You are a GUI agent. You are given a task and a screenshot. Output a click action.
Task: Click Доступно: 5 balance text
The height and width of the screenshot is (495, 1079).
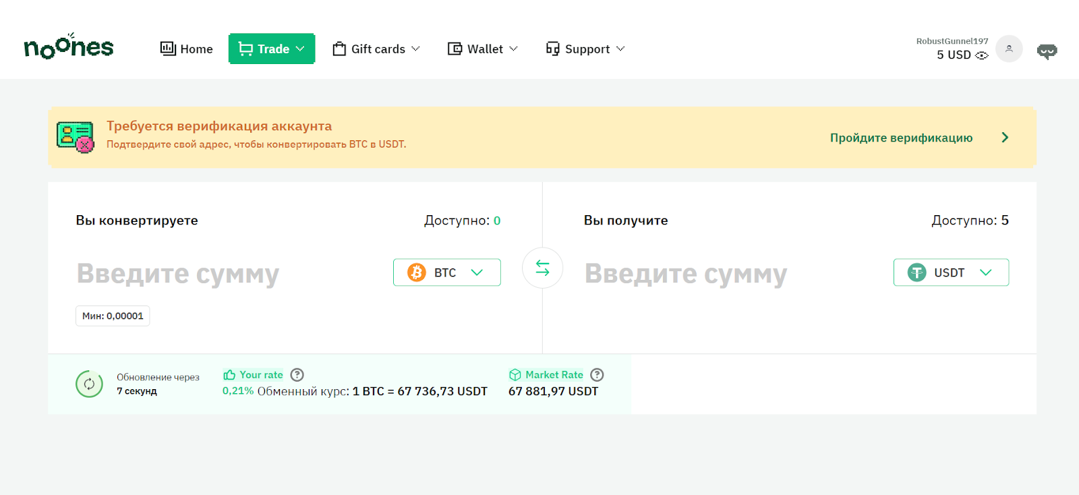coord(970,221)
